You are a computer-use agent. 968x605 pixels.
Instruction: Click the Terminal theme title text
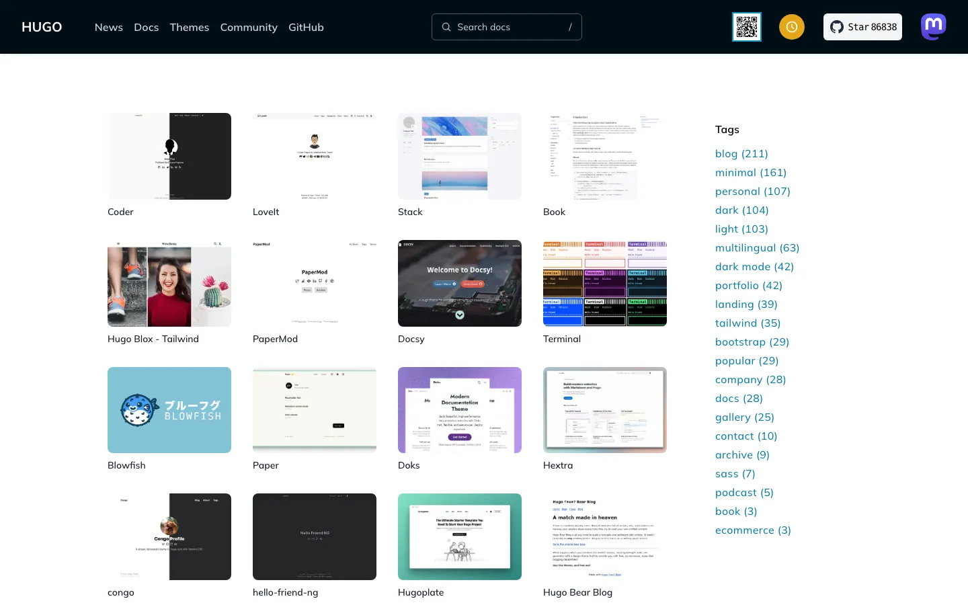tap(562, 339)
